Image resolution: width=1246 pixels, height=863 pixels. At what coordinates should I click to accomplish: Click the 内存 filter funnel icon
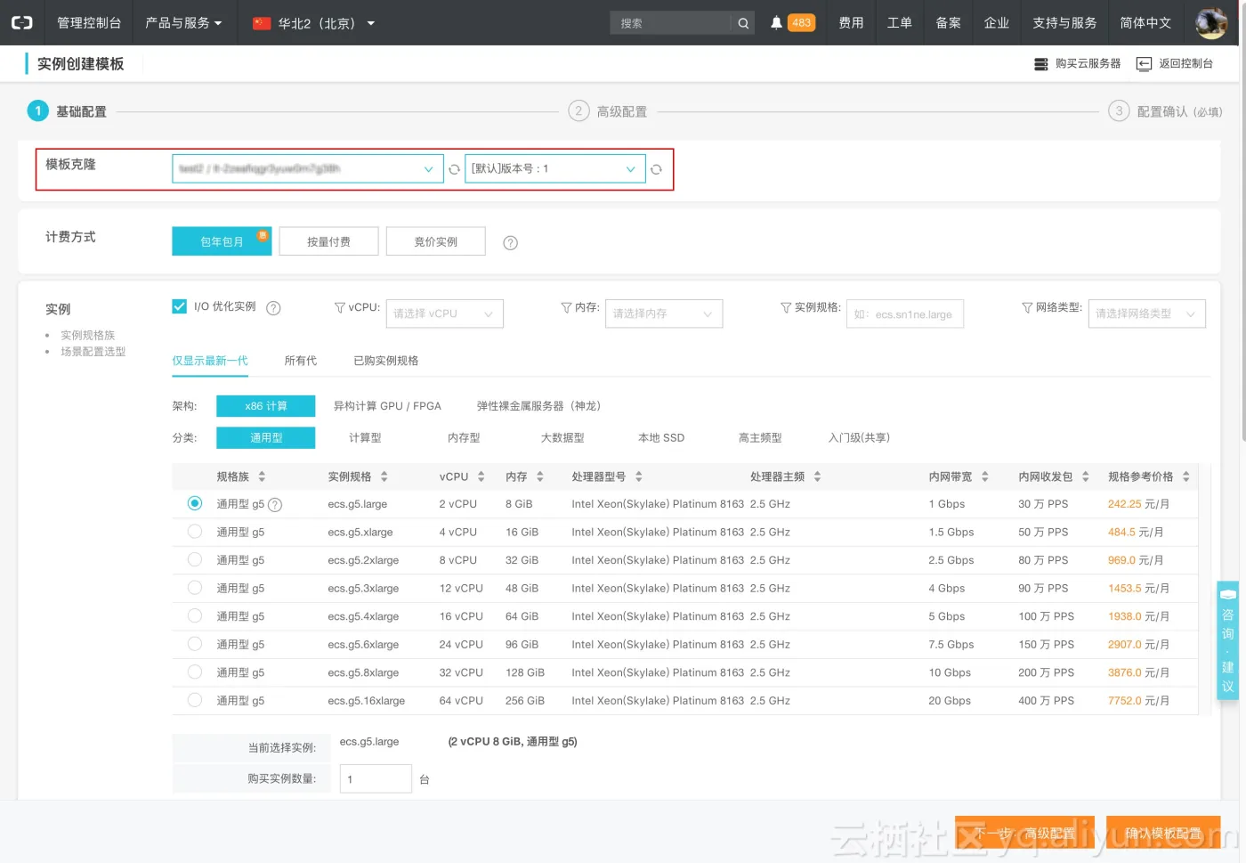[566, 307]
